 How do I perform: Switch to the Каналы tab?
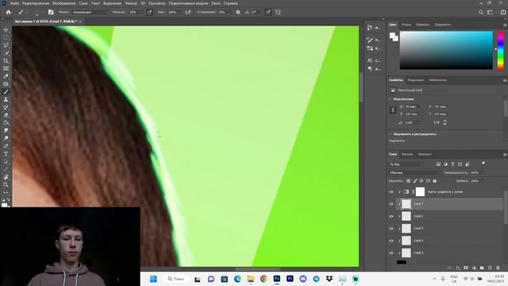(x=407, y=154)
